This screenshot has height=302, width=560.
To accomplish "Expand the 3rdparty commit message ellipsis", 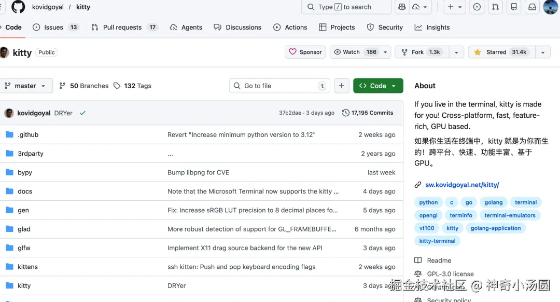I will click(171, 154).
